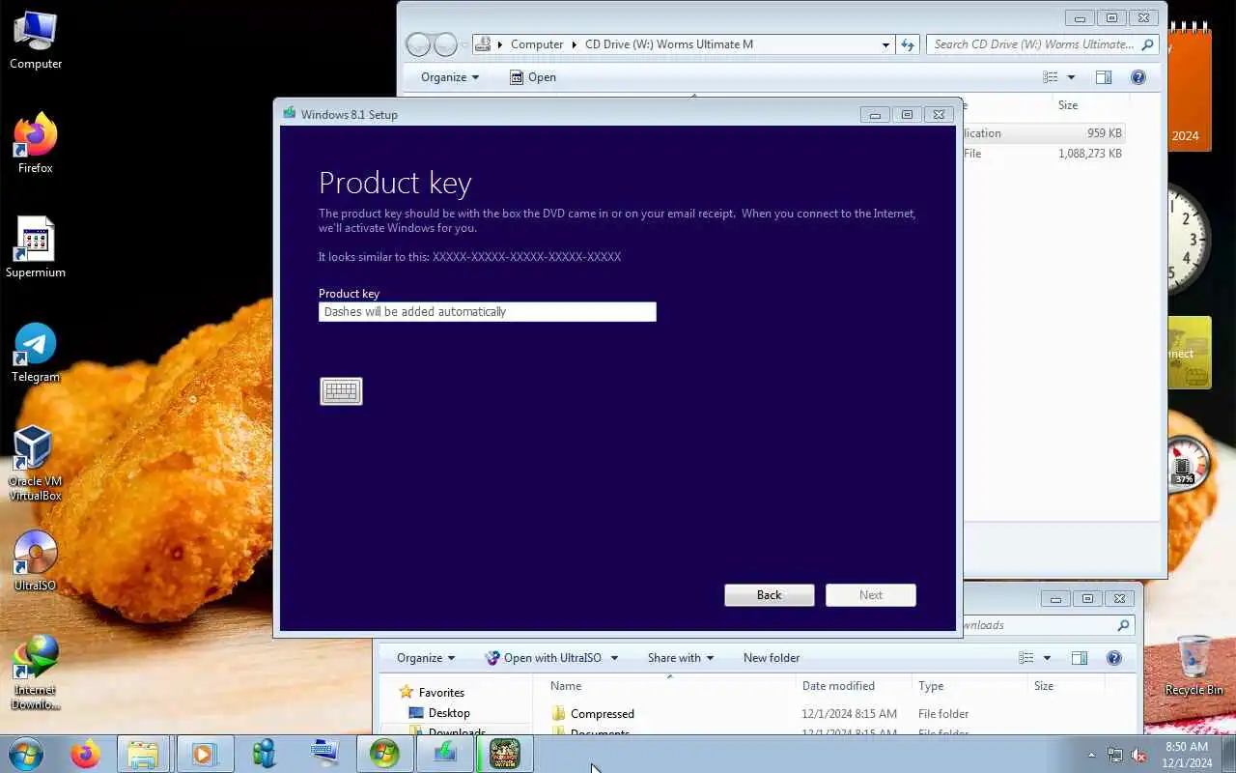Expand view options arrow in Downloads window
This screenshot has height=773, width=1236.
(x=1047, y=658)
